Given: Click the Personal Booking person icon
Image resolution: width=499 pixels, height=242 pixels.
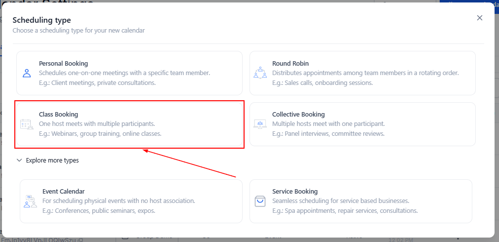Looking at the screenshot, I should pos(27,73).
